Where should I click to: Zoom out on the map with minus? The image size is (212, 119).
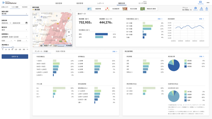coord(69,35)
